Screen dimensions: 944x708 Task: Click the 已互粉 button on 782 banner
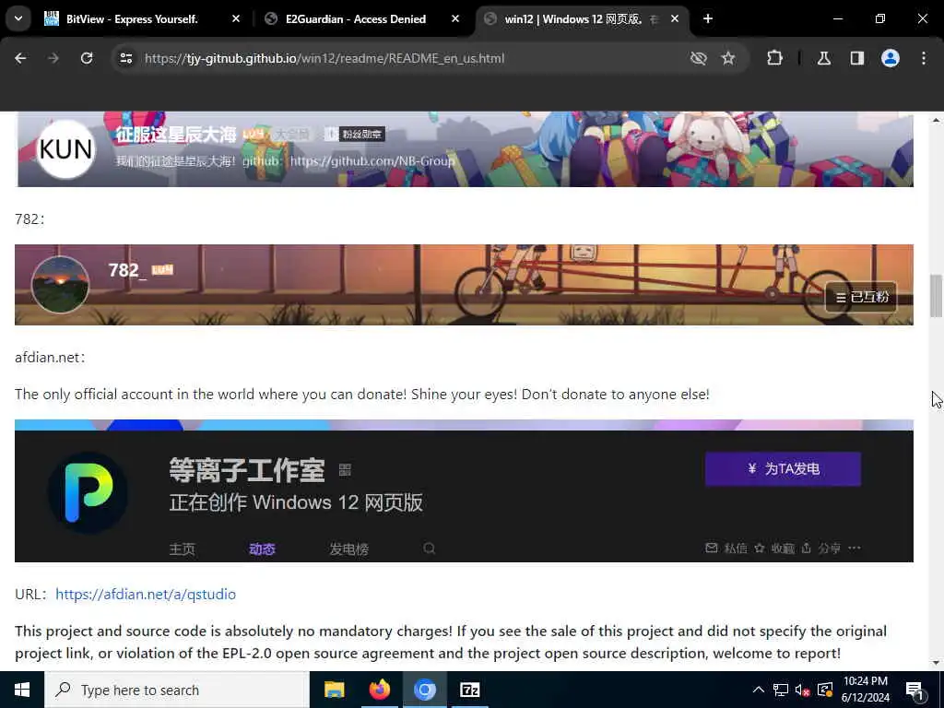point(861,297)
